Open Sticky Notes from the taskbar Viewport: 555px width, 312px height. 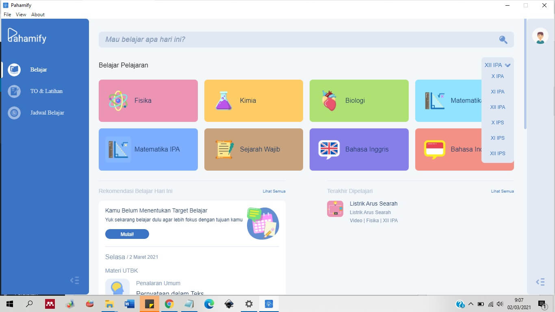coord(150,304)
